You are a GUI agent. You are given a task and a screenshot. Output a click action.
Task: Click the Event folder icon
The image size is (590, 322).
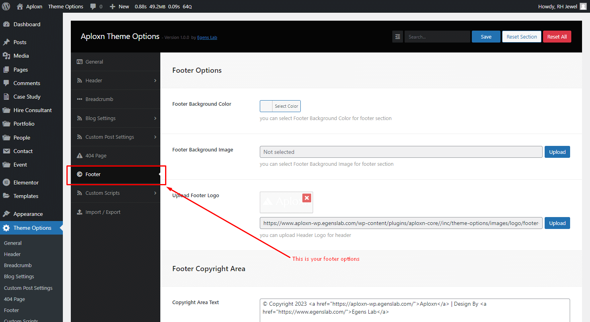pyautogui.click(x=6, y=165)
